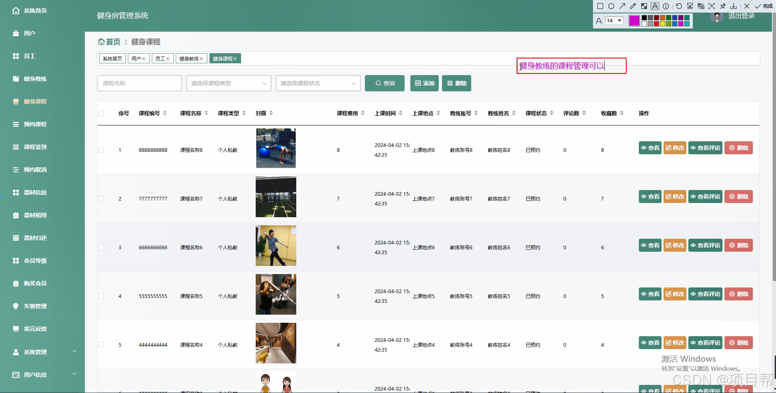The image size is (776, 393).
Task: Toggle the select-all header checkbox
Action: [101, 113]
